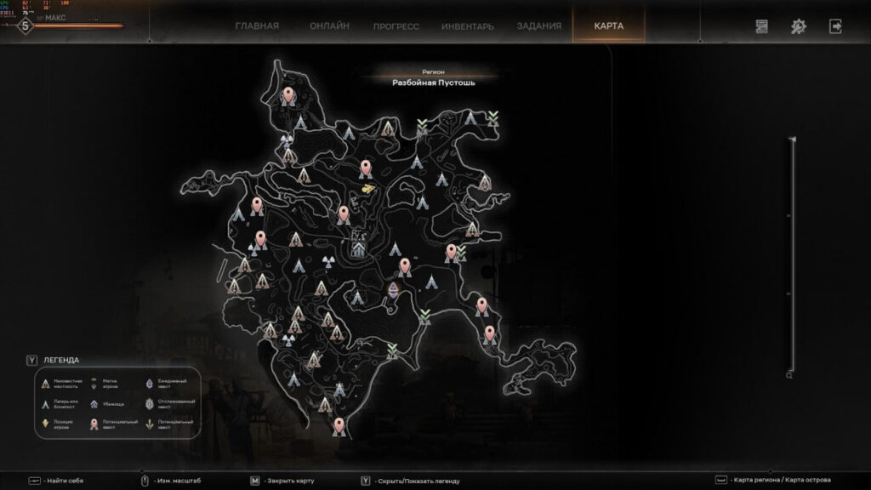Click the magnifier icon below the zoom slider
The image size is (871, 490).
click(x=788, y=376)
